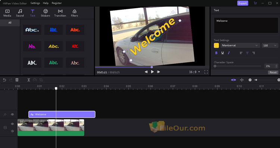Image resolution: width=280 pixels, height=148 pixels.
Task: Click the timeline crop icon
Action: [41, 80]
